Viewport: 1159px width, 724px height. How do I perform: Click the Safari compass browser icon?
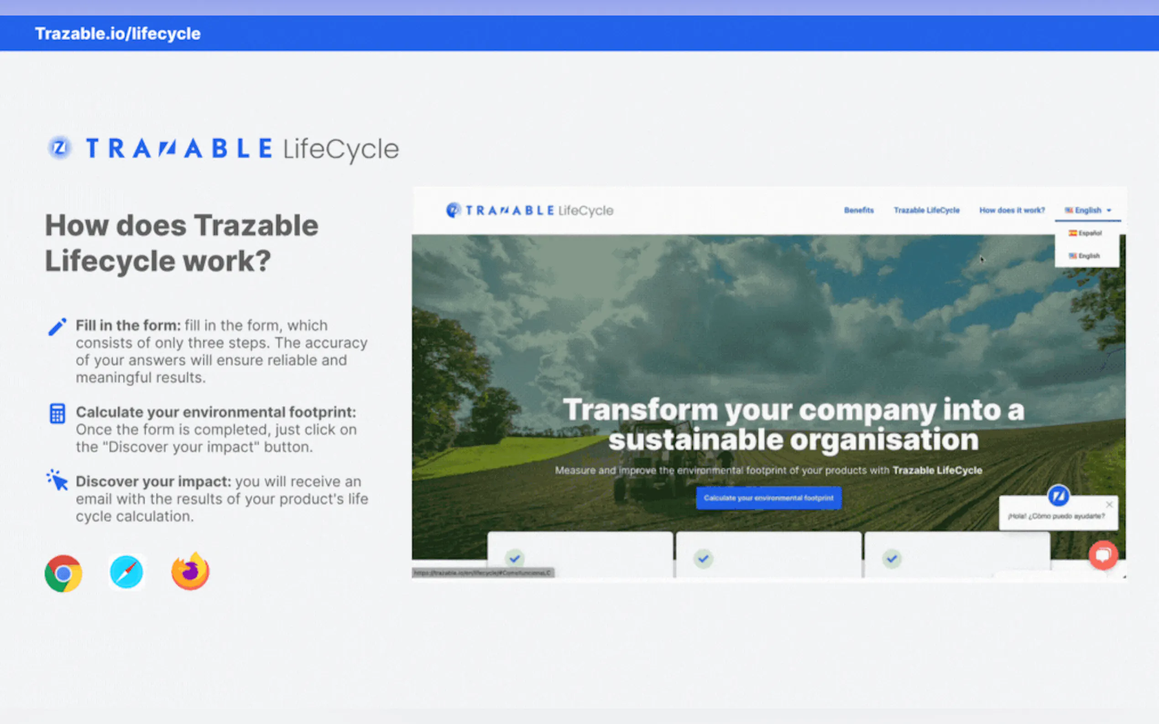126,572
